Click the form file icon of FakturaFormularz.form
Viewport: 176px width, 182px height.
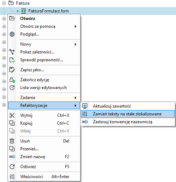[23, 11]
